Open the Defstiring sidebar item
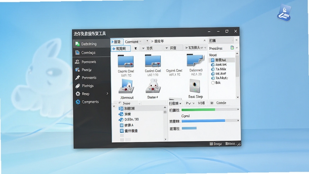 click(x=92, y=44)
